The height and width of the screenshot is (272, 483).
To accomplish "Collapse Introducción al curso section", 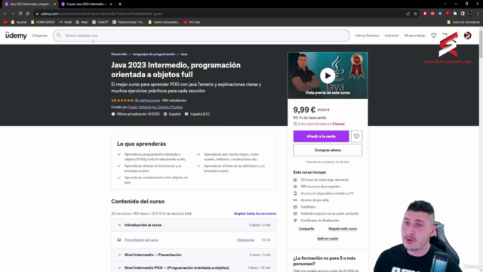I will tap(194, 225).
